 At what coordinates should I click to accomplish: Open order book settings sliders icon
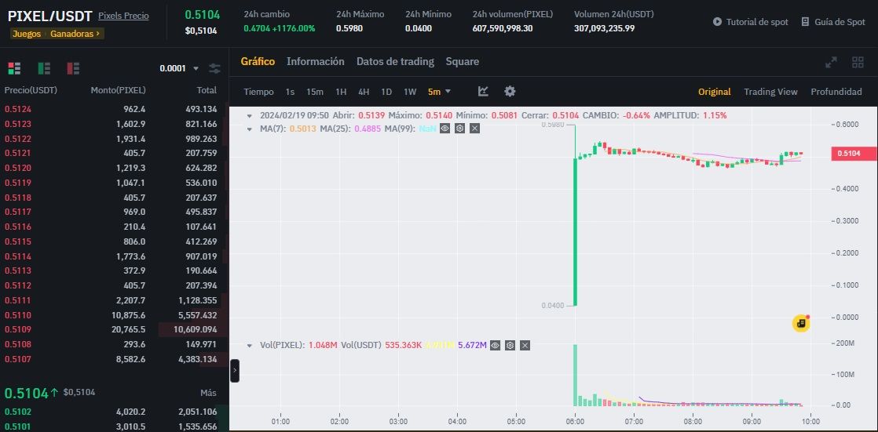[x=214, y=68]
